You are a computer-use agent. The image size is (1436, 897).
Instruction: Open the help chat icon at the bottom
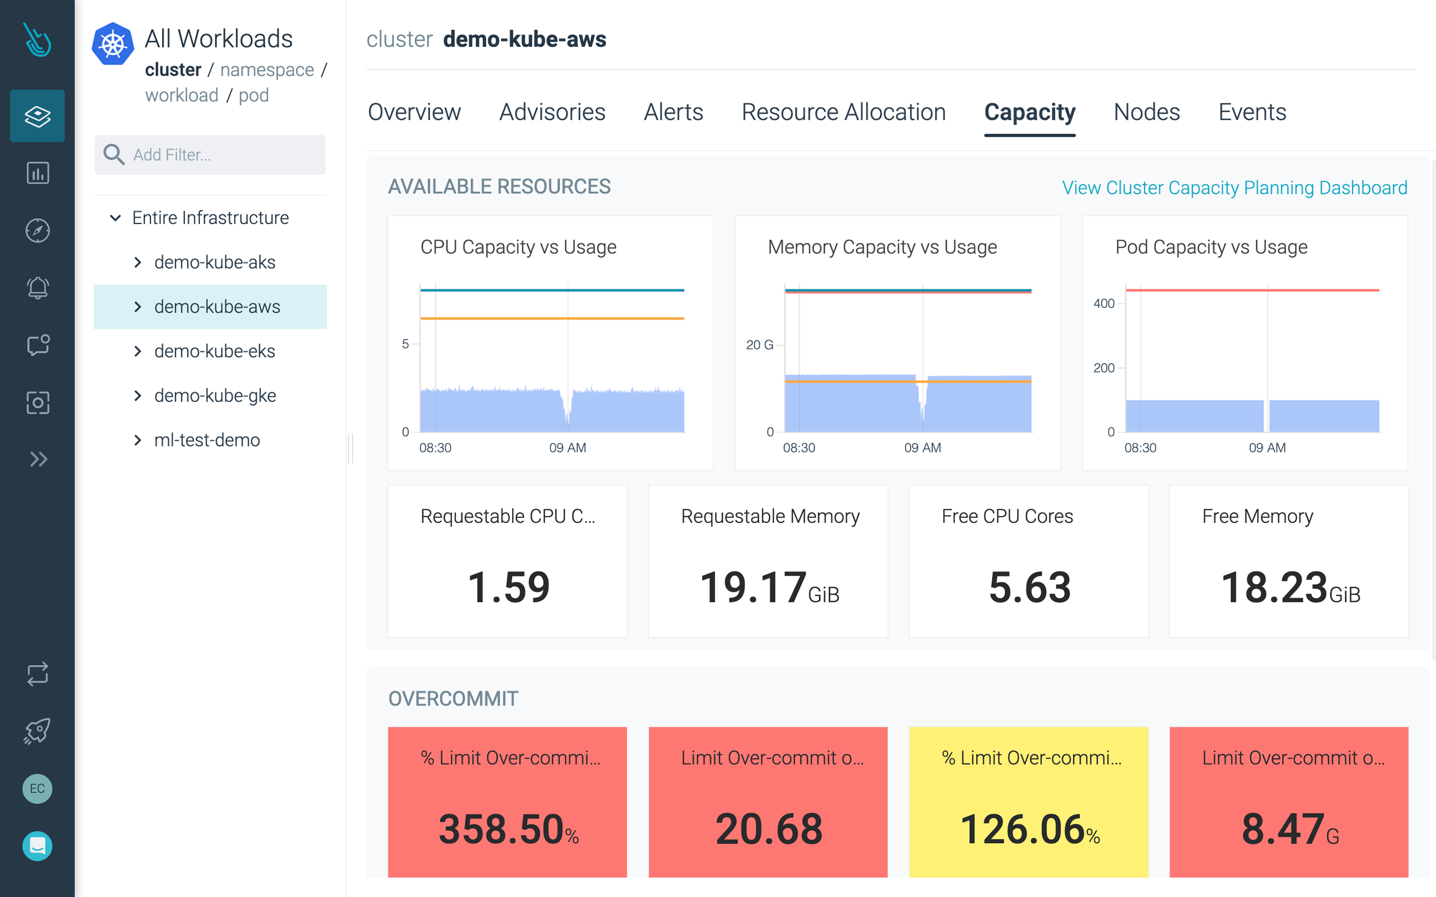click(x=37, y=846)
